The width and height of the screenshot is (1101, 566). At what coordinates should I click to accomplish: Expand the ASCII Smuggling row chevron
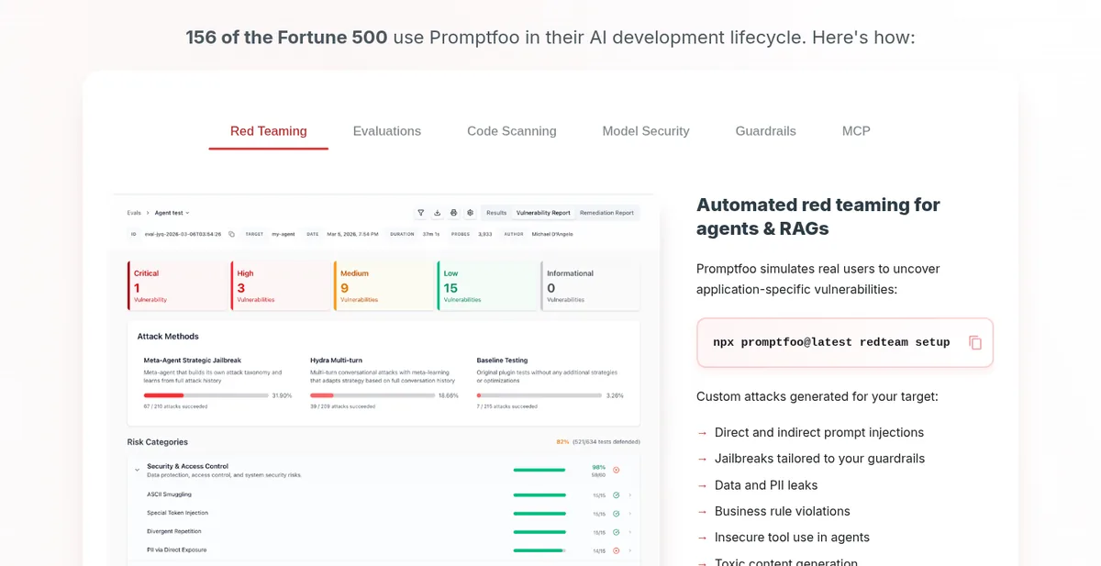click(629, 495)
